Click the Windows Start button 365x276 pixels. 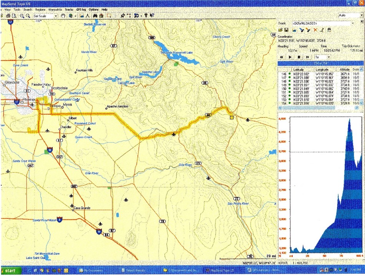[x=11, y=271]
